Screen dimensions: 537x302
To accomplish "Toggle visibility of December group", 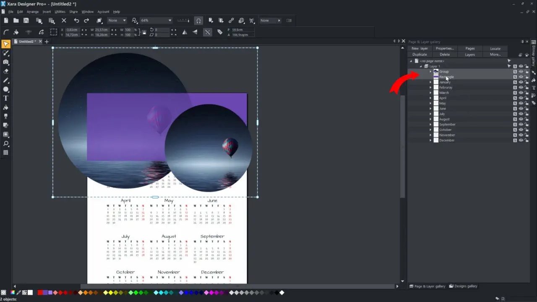I will [521, 141].
